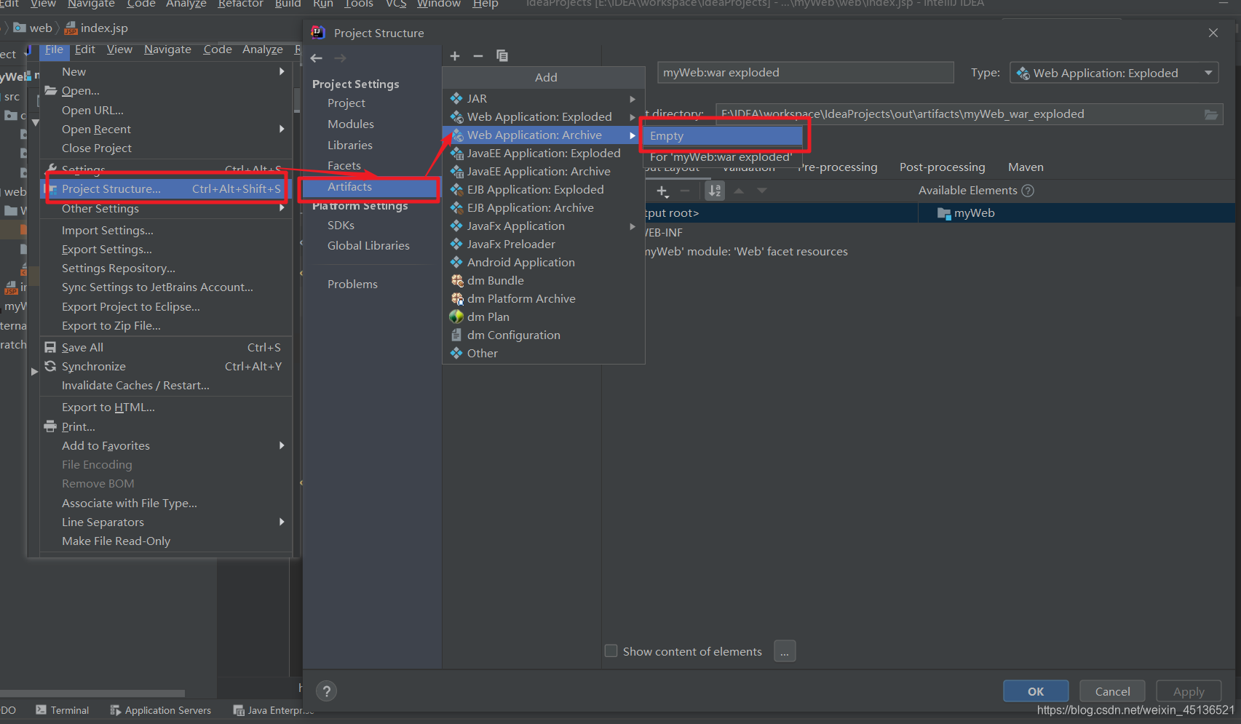Remove the artifact with the minus icon
1241x724 pixels.
click(x=478, y=56)
